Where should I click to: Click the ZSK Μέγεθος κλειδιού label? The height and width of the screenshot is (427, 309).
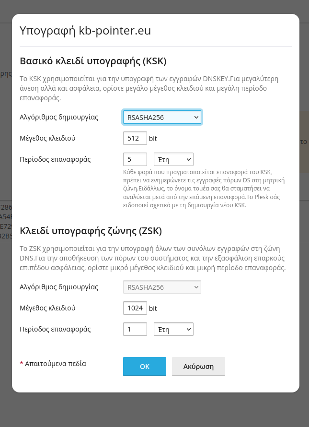tap(47, 308)
